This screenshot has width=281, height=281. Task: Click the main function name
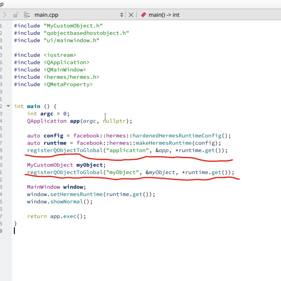point(34,107)
